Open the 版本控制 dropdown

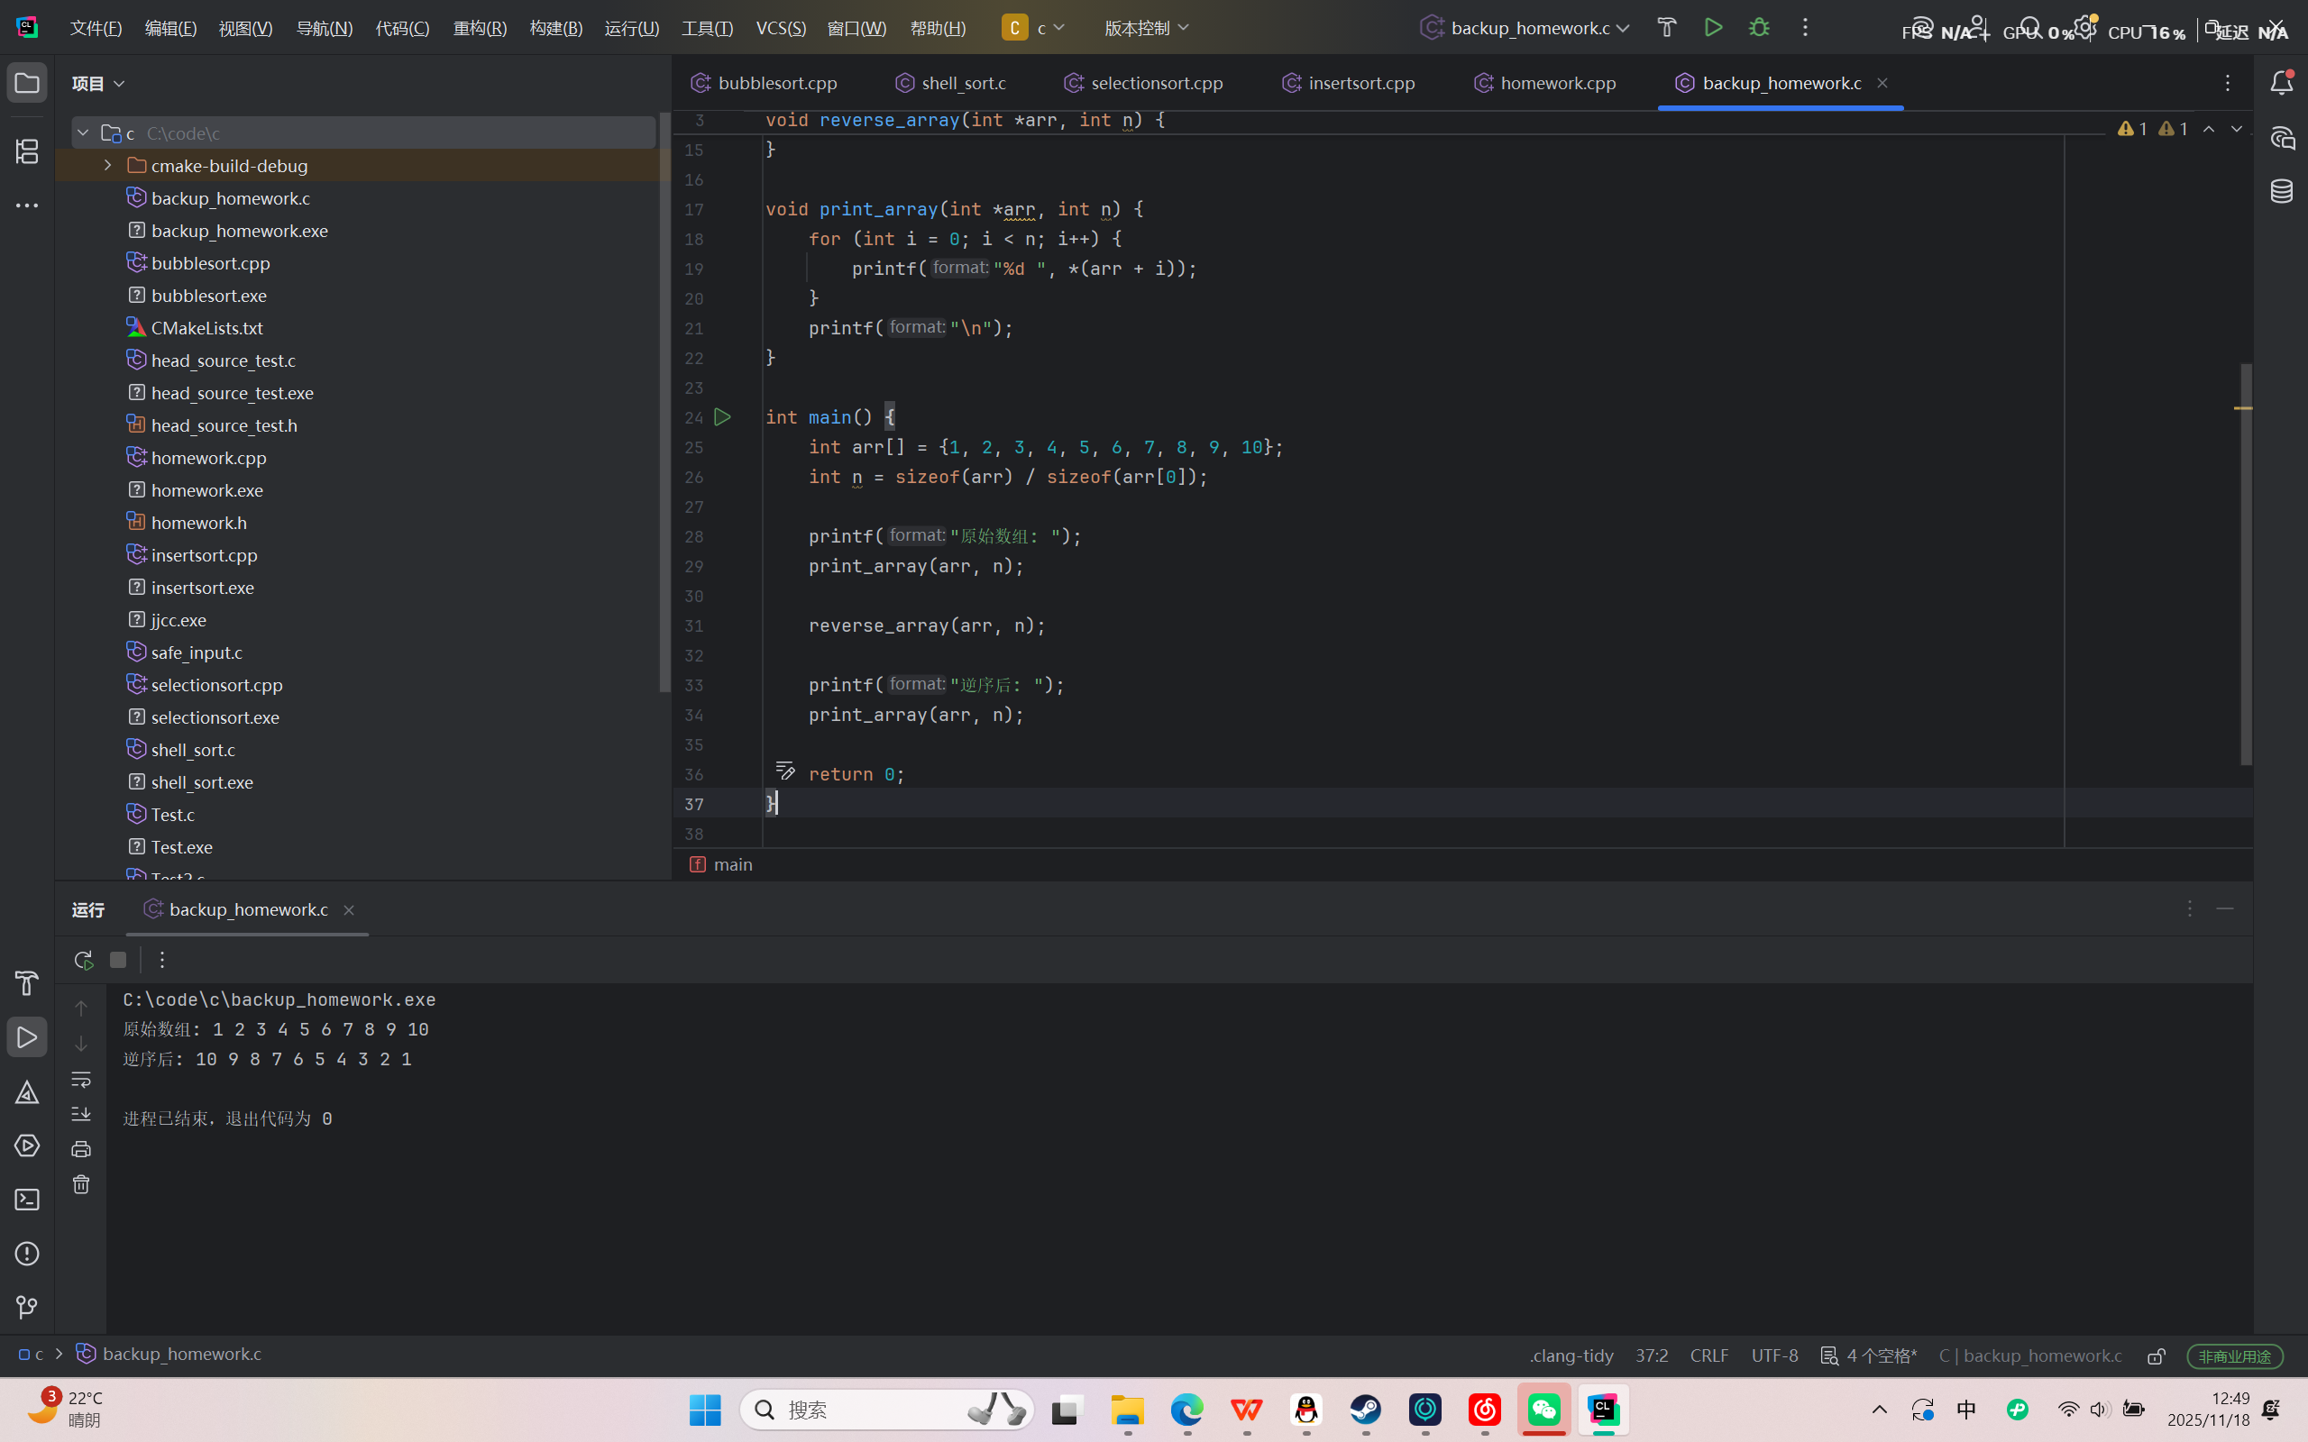coord(1145,28)
